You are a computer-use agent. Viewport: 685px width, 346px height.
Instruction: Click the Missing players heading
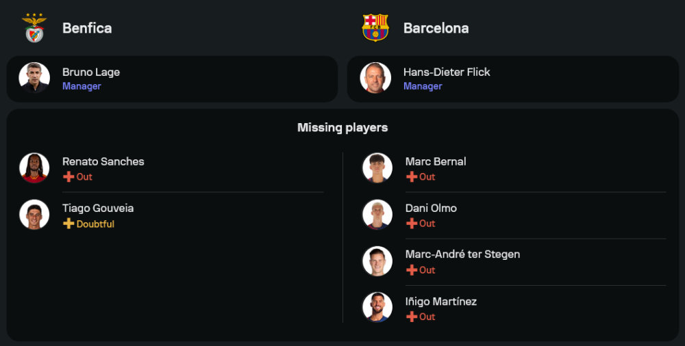[x=342, y=128]
